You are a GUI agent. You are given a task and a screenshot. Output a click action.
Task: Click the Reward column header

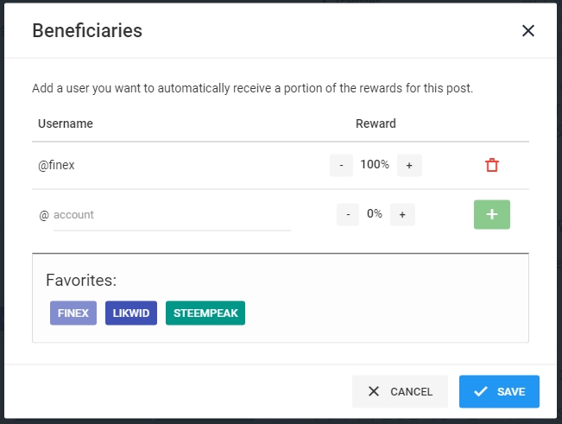(x=376, y=123)
